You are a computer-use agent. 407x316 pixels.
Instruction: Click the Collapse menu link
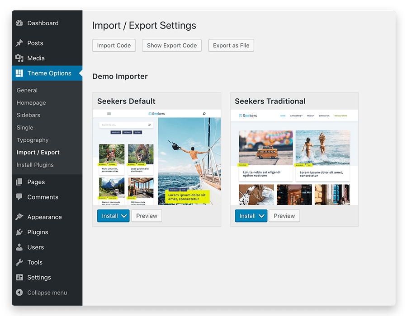47,293
